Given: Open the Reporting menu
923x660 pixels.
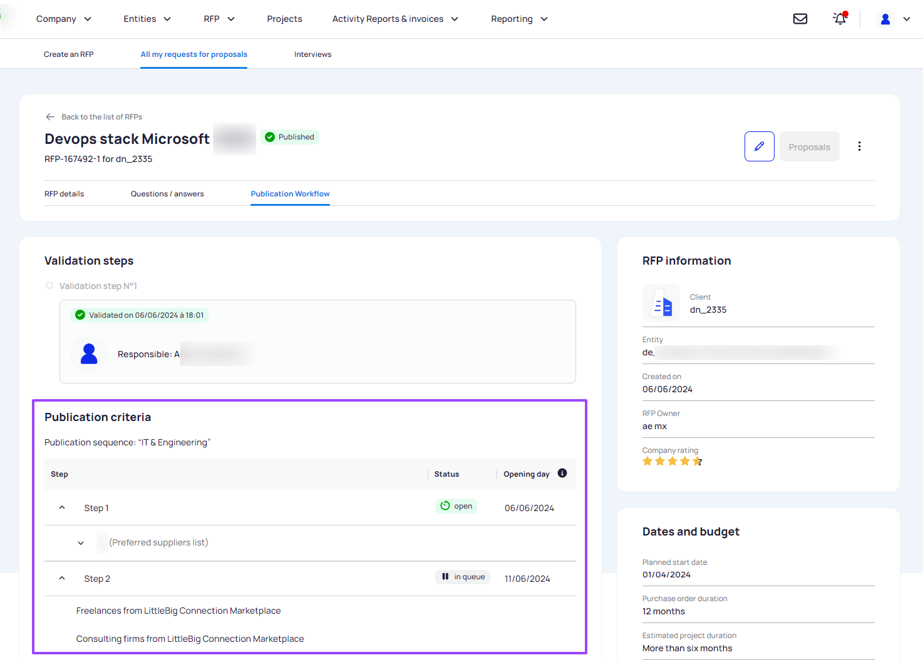Looking at the screenshot, I should [x=519, y=19].
